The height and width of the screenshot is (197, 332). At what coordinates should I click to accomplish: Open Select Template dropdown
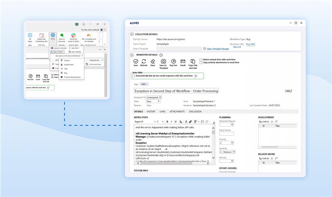click(x=179, y=48)
